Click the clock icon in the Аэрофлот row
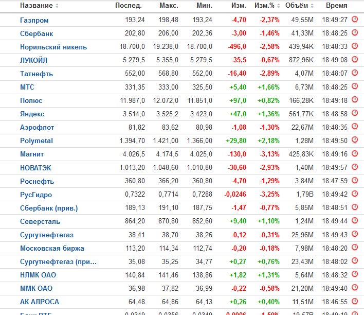The height and width of the screenshot is (315, 364). tap(355, 126)
